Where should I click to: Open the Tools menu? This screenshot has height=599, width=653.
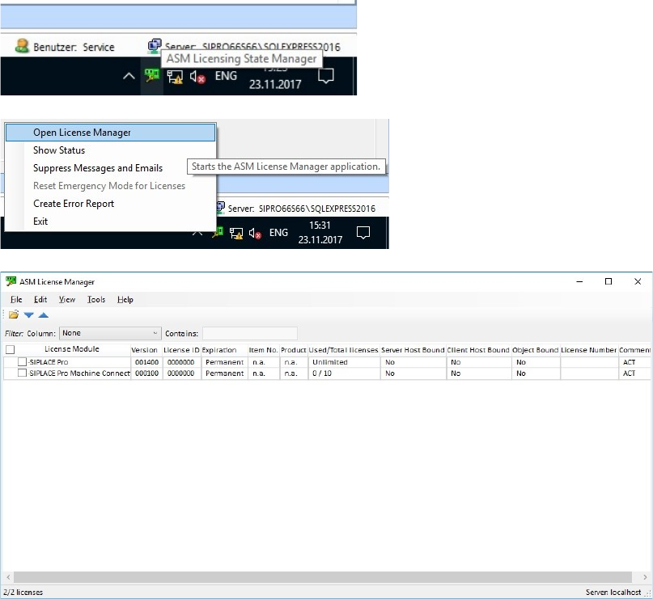click(x=96, y=299)
